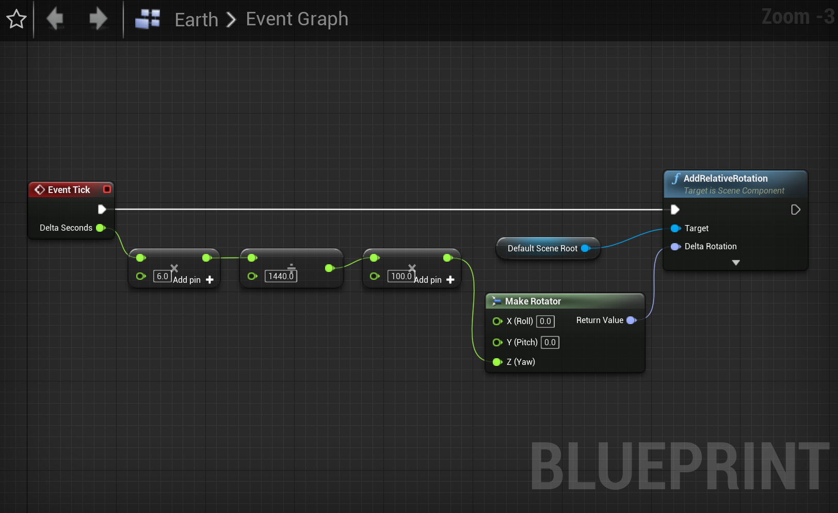Edit the 100.0 multiplier value field

(x=401, y=276)
